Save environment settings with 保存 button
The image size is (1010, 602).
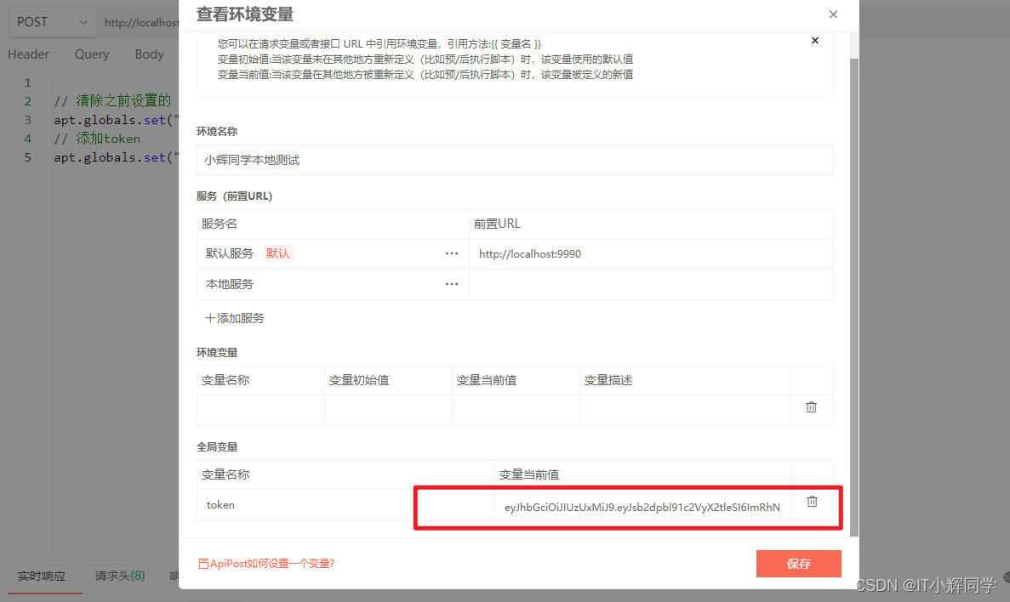(x=798, y=563)
